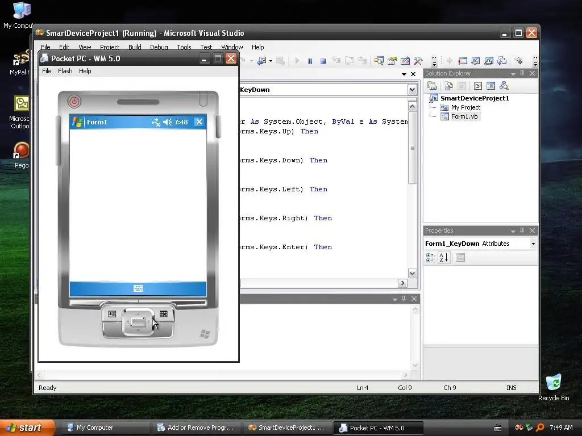The image size is (582, 436).
Task: Open Properties Window toolbar icon
Action: pos(392,61)
